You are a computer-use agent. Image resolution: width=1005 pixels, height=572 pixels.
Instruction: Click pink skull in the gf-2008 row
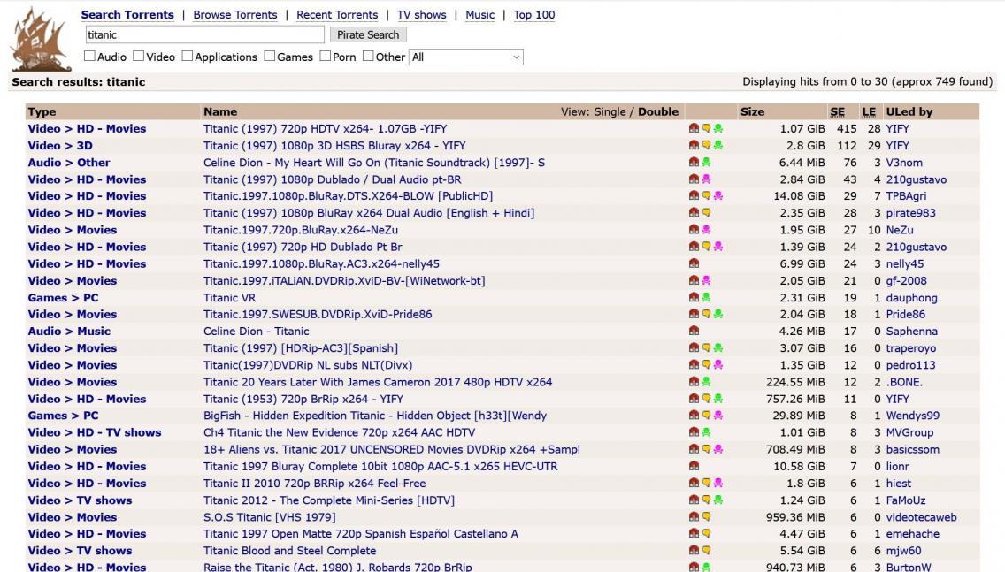click(x=706, y=280)
